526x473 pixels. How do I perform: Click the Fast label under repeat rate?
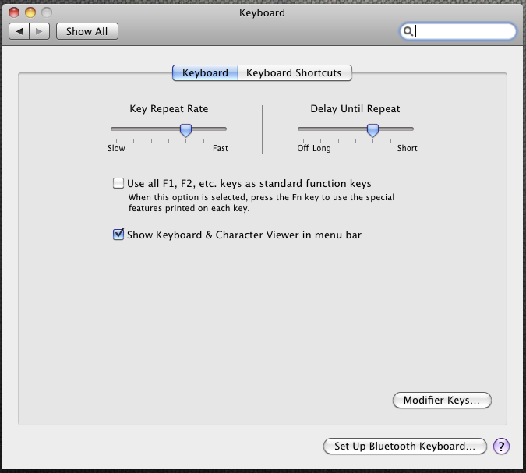[x=221, y=148]
